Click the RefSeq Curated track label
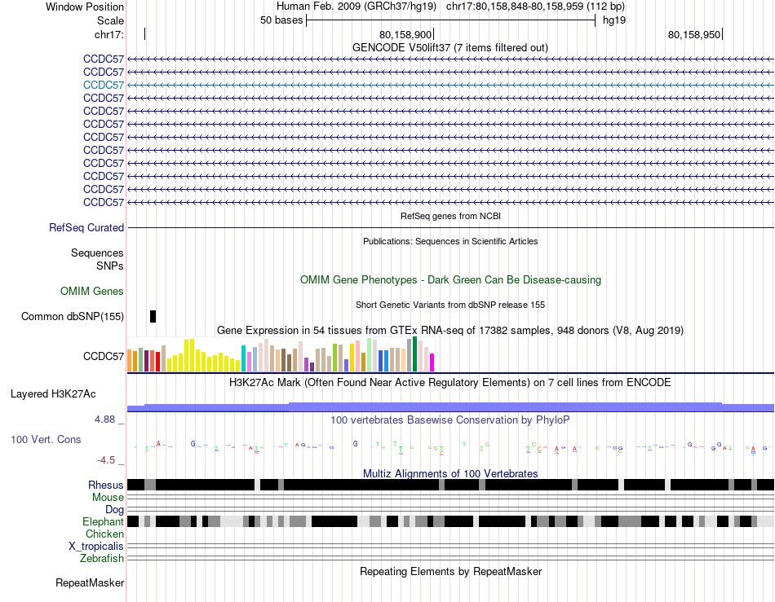This screenshot has width=775, height=602. click(86, 227)
